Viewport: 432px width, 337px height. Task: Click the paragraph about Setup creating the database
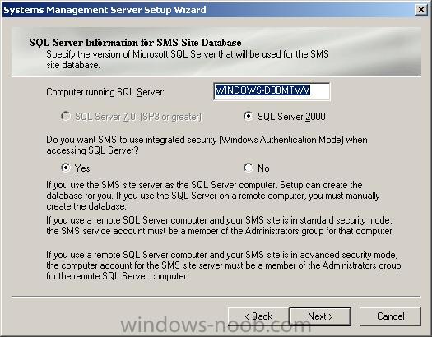212,196
